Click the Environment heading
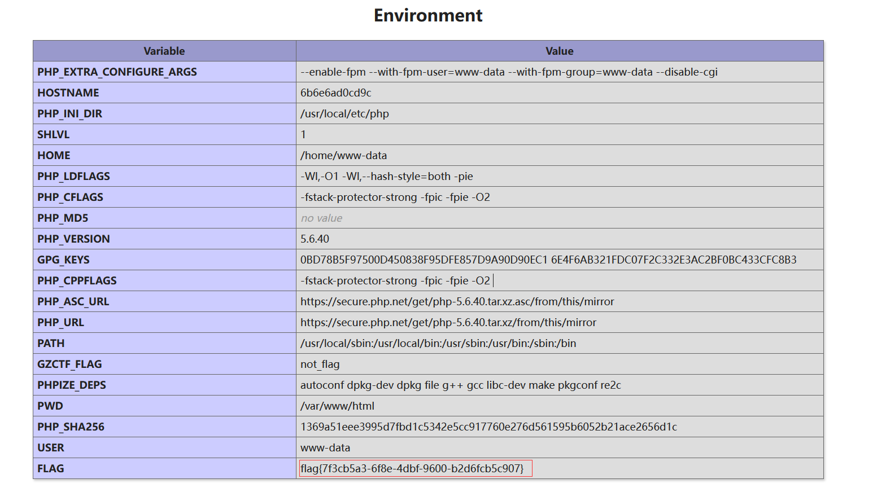The image size is (886, 492). [x=428, y=16]
